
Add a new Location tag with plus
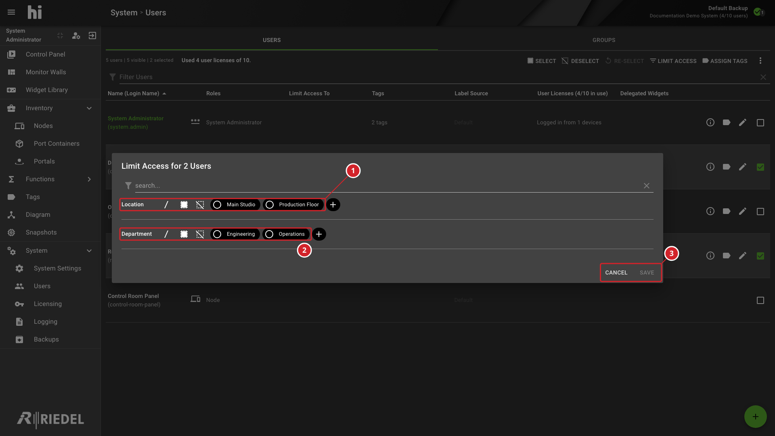333,205
